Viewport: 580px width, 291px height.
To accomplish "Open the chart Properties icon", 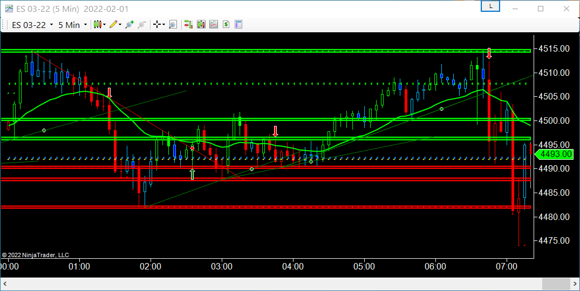I will [238, 25].
